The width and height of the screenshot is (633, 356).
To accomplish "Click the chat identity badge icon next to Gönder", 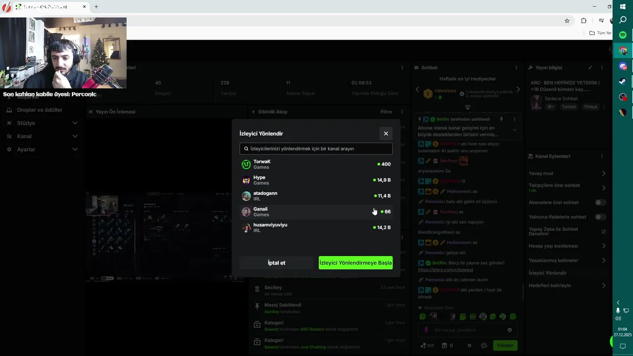I will (x=484, y=346).
